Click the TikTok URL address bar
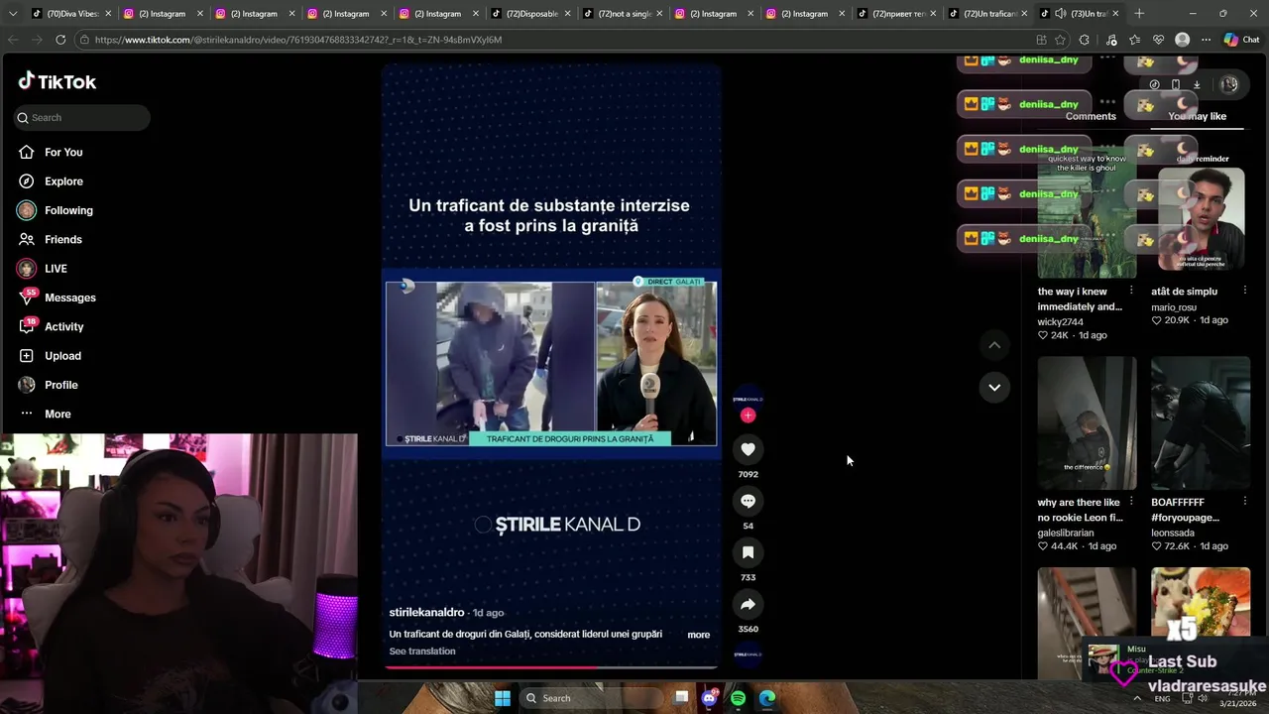Image resolution: width=1269 pixels, height=714 pixels. coord(555,40)
